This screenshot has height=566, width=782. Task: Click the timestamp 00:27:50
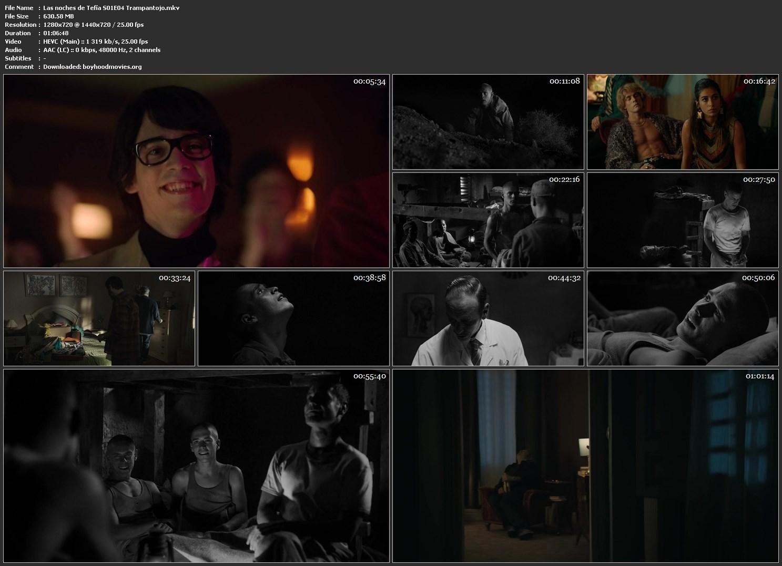759,180
